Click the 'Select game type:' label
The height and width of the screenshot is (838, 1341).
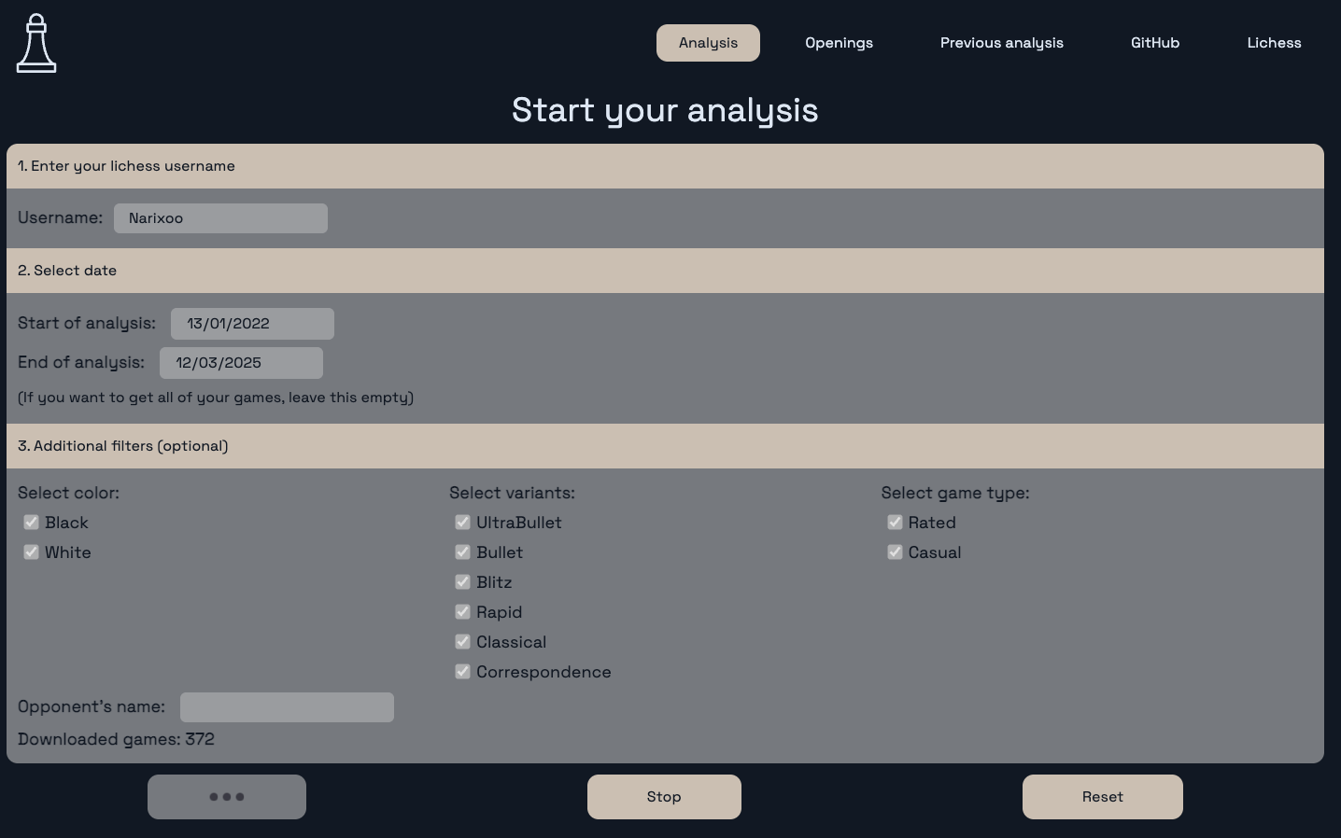[955, 493]
